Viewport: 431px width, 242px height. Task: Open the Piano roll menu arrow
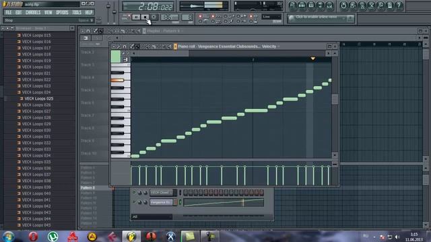coord(114,46)
